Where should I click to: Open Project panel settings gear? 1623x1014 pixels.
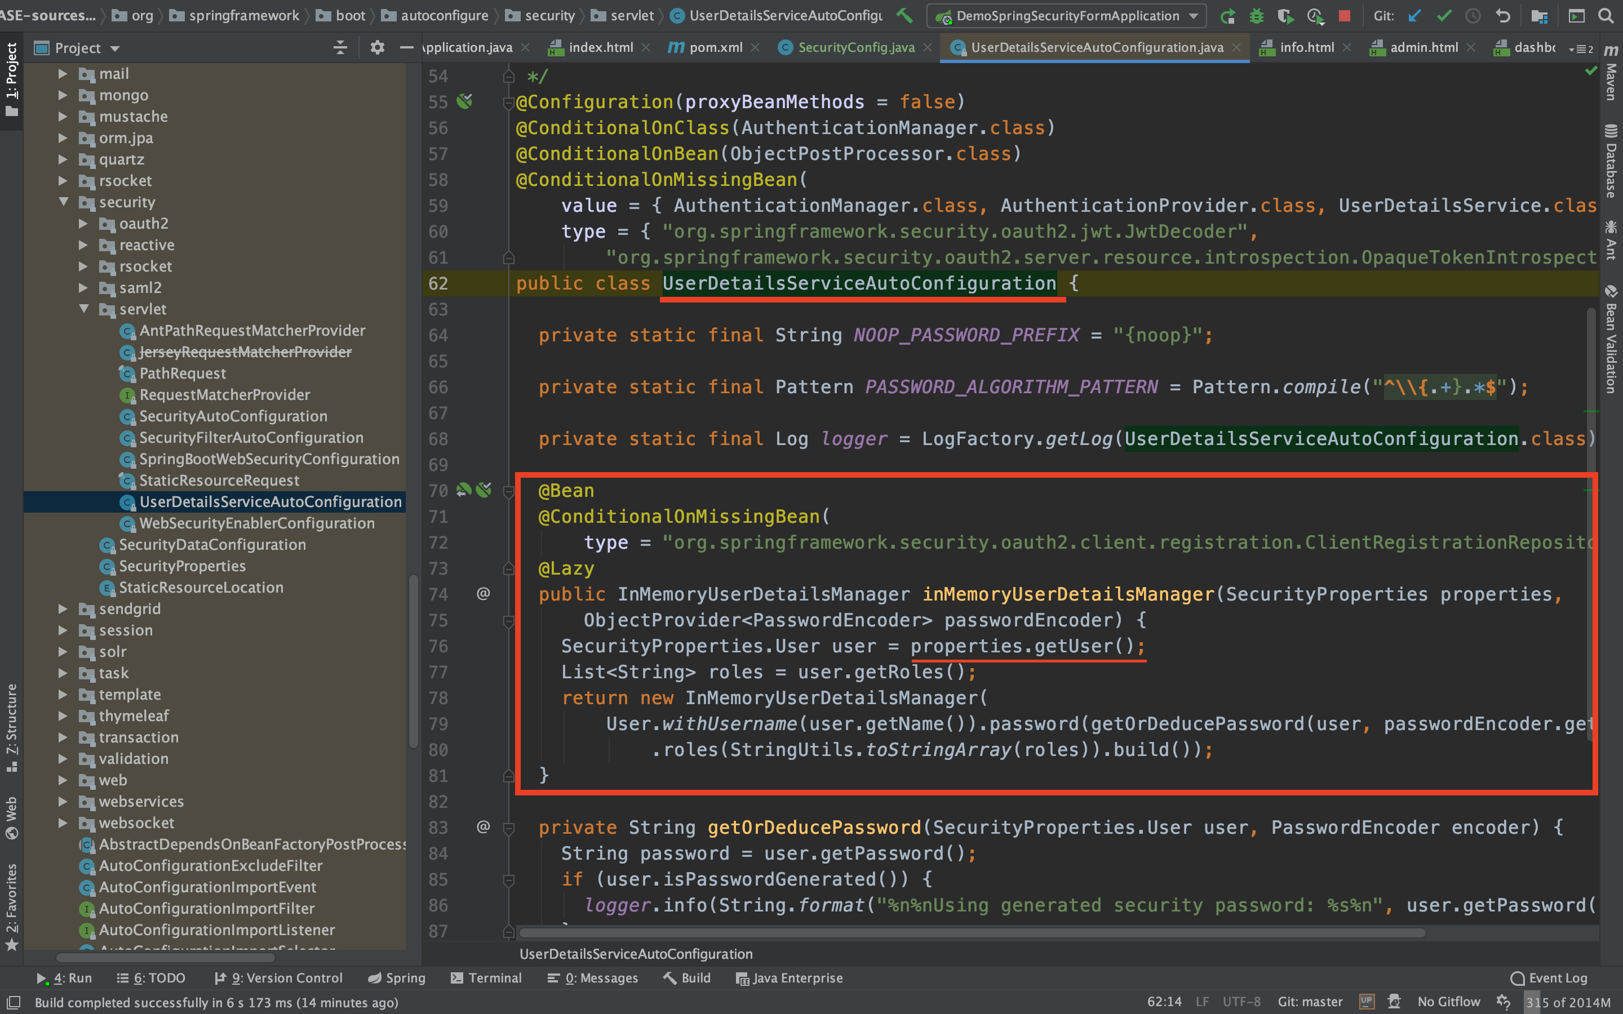pyautogui.click(x=377, y=48)
